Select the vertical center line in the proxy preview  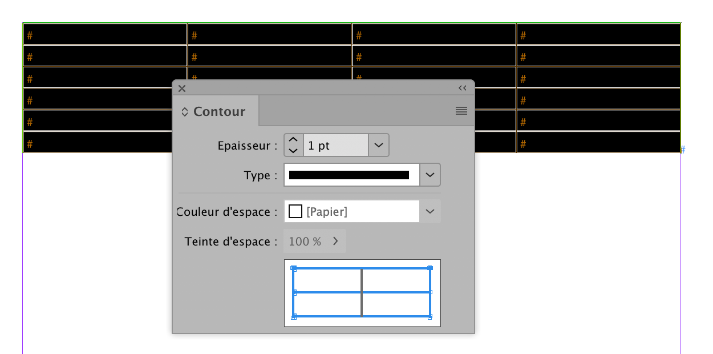click(x=362, y=292)
